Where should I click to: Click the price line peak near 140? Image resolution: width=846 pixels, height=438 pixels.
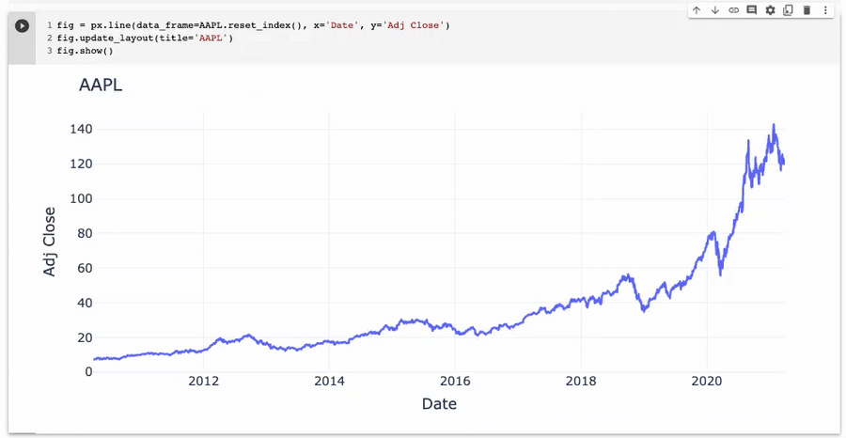774,125
